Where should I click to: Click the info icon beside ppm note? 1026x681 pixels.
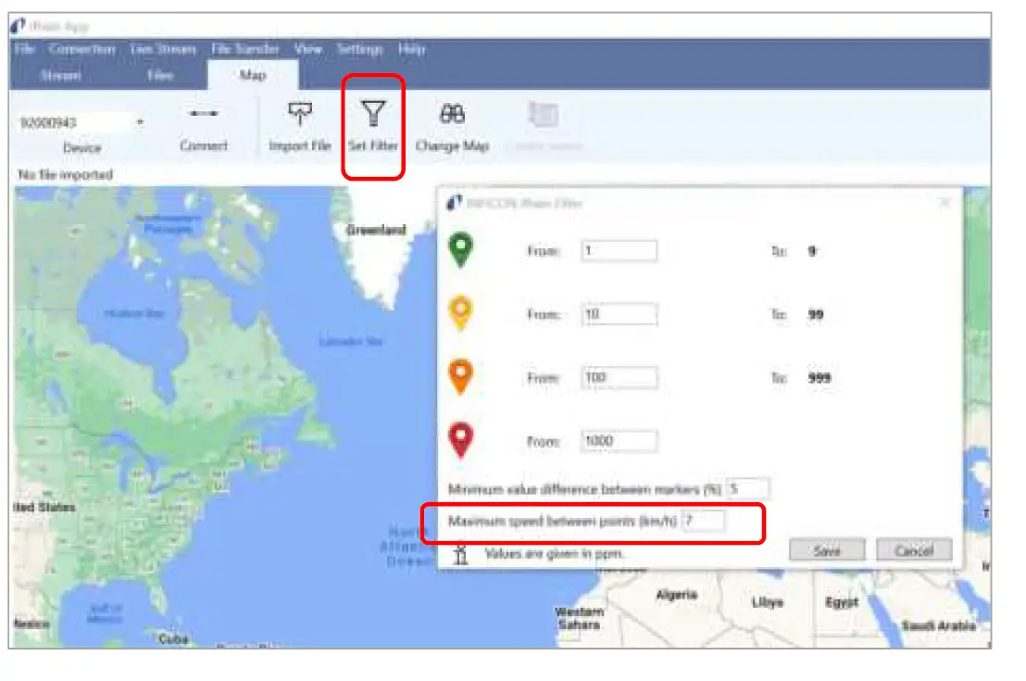[460, 555]
